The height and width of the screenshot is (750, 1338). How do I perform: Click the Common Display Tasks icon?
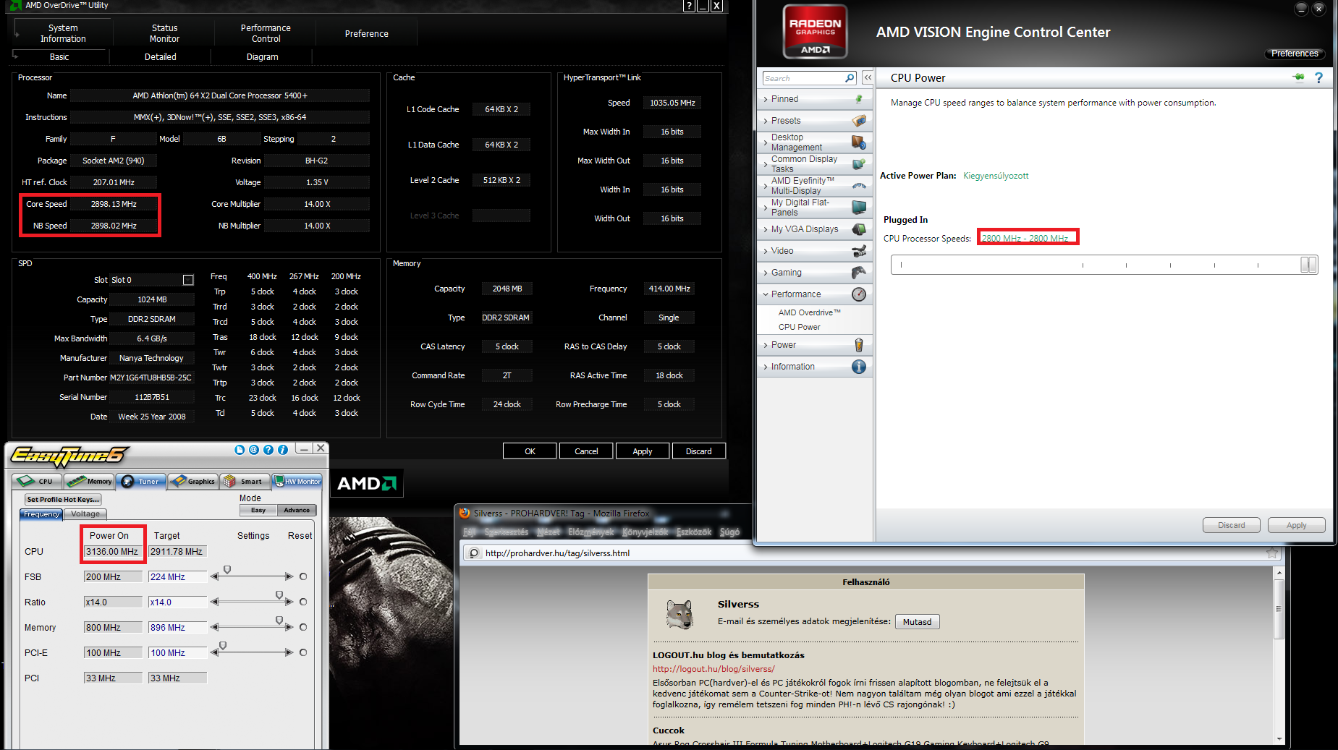(859, 163)
